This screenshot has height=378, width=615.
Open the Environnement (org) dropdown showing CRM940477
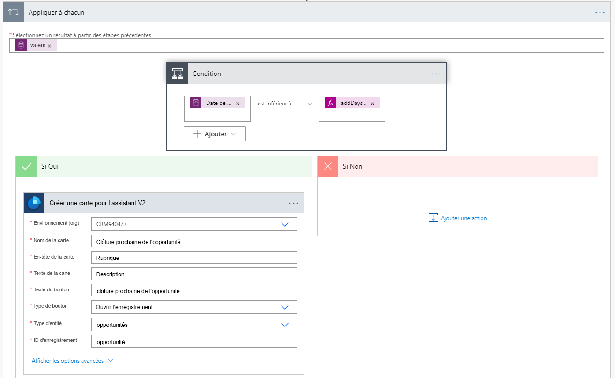[x=284, y=224]
